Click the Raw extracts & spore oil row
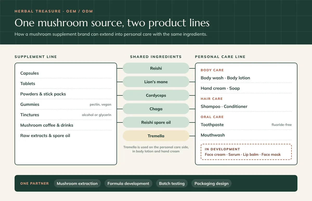The height and width of the screenshot is (201, 312). tap(66, 136)
